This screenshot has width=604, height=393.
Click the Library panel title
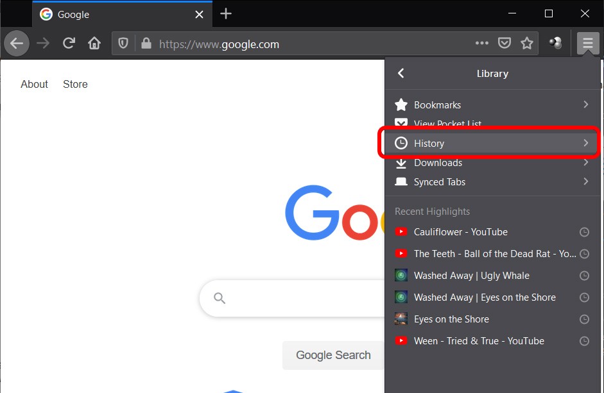pos(492,74)
